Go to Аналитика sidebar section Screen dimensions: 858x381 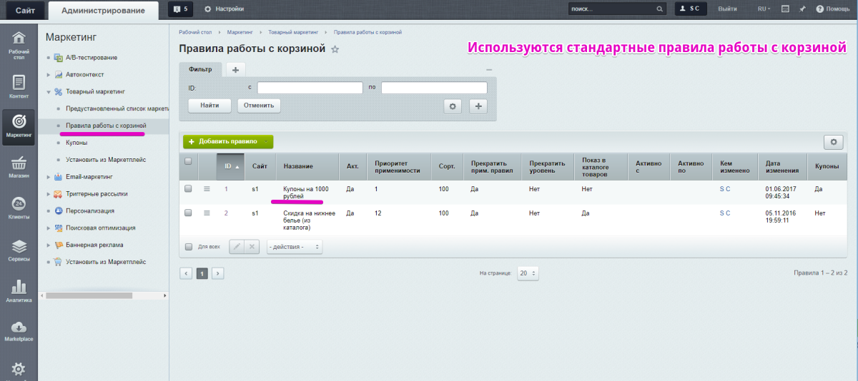(x=19, y=291)
